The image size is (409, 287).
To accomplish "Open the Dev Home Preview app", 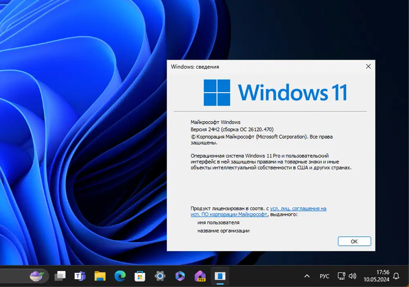I will 199,276.
